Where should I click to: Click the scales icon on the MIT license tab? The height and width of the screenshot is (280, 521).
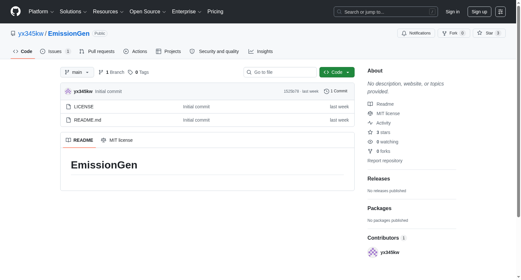[x=104, y=140]
